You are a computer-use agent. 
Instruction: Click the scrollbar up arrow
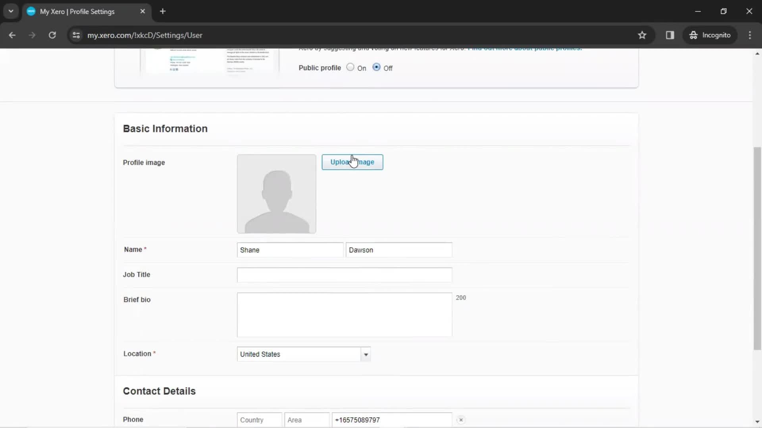coord(757,53)
